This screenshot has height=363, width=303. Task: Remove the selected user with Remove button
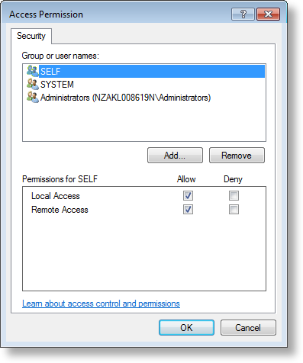[x=237, y=155]
